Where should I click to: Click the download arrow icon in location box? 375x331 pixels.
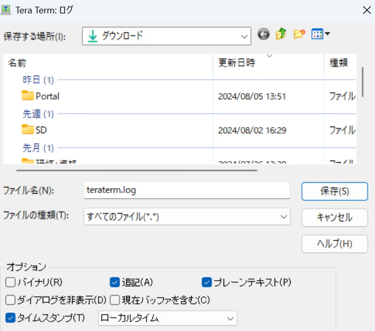click(93, 37)
